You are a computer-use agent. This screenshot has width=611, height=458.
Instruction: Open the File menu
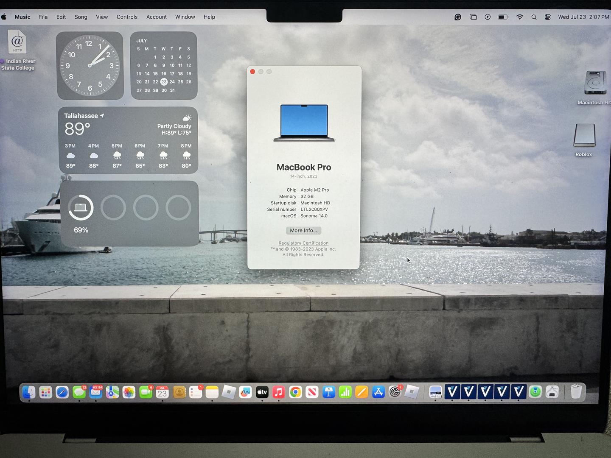pyautogui.click(x=43, y=17)
